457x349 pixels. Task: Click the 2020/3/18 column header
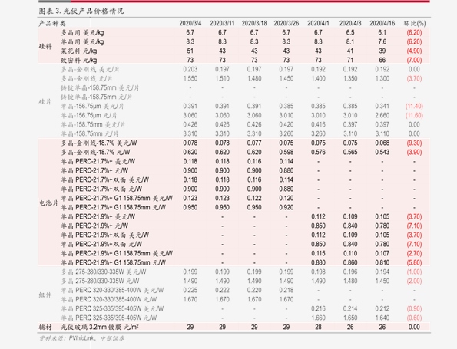click(x=254, y=23)
